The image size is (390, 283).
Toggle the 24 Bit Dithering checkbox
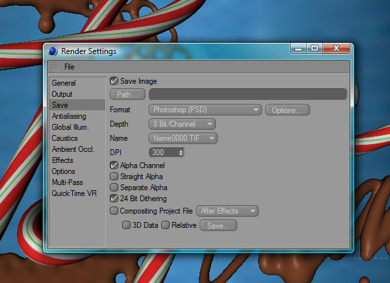pos(114,198)
